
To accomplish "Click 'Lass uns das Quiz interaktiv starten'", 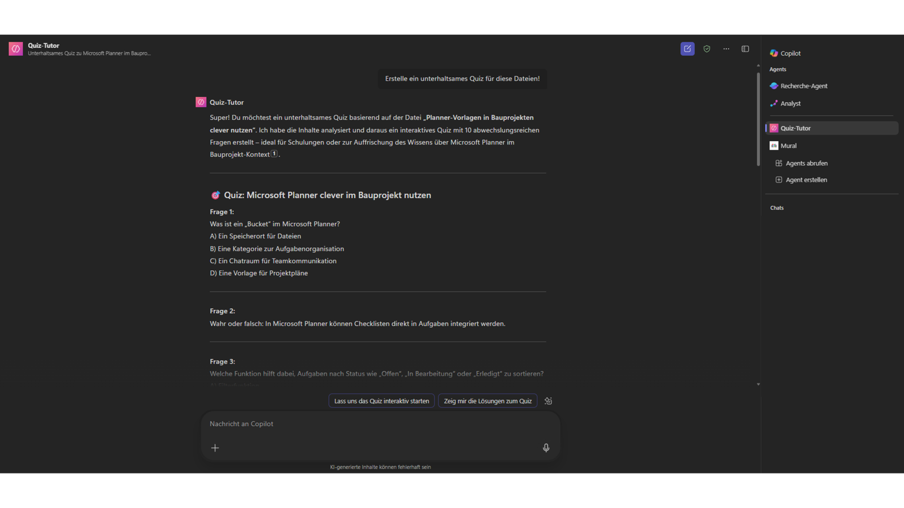I will point(381,401).
